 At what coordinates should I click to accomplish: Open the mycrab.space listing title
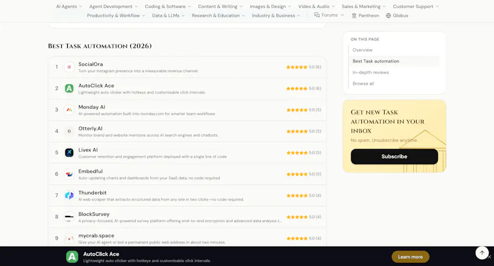point(96,236)
